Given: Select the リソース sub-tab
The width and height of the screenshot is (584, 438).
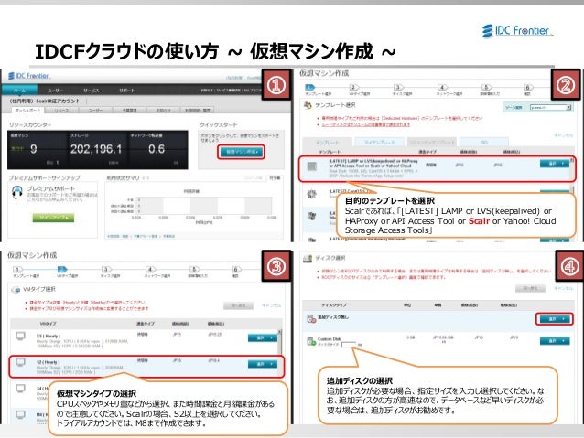Looking at the screenshot, I should pyautogui.click(x=61, y=110).
